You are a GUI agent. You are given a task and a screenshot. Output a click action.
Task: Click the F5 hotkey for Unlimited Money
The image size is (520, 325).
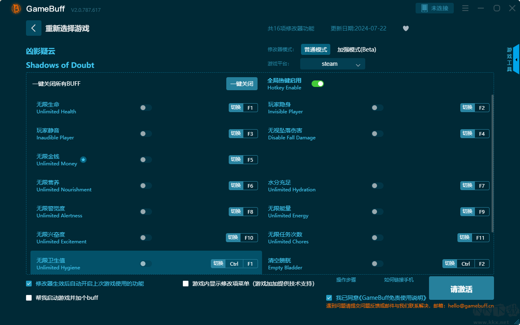(x=243, y=160)
